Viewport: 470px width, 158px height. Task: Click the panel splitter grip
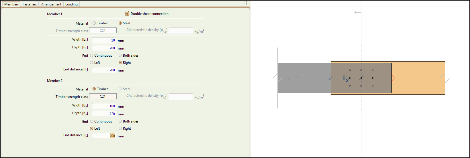click(247, 3)
